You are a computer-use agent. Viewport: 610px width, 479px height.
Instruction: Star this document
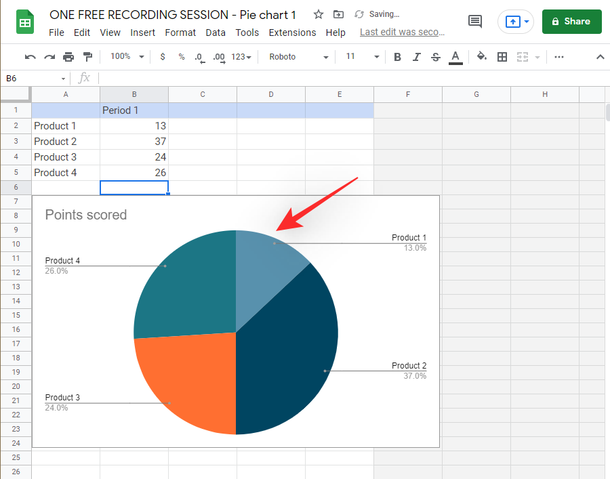(319, 14)
